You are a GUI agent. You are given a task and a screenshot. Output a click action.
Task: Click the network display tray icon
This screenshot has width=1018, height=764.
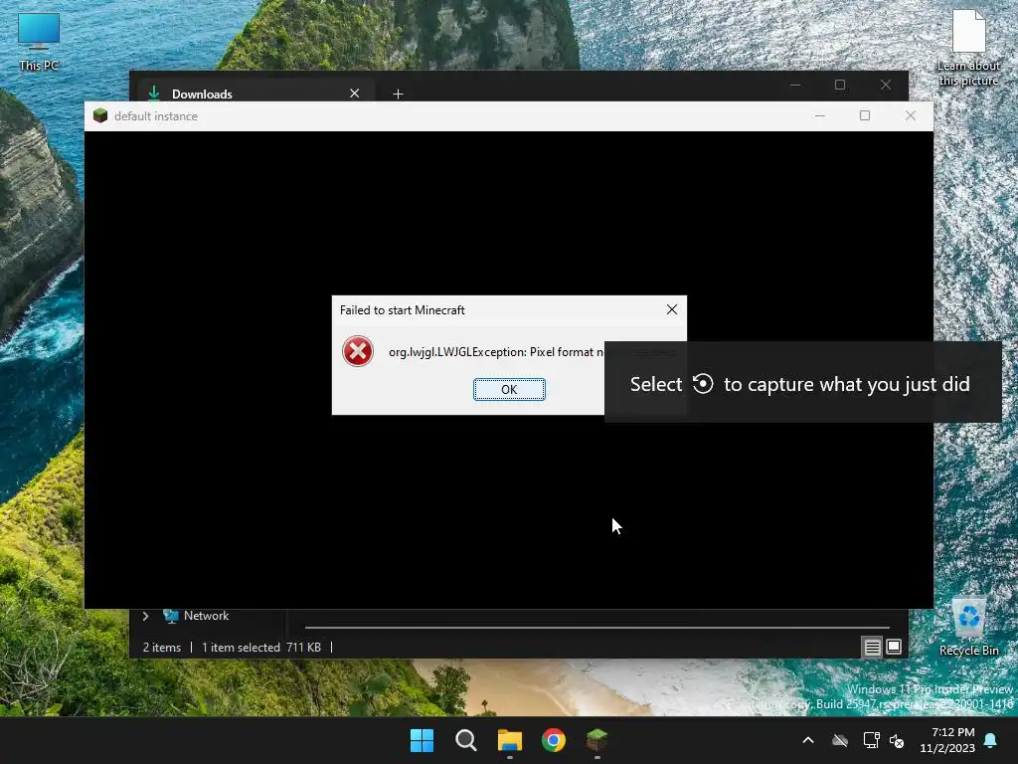coord(871,740)
